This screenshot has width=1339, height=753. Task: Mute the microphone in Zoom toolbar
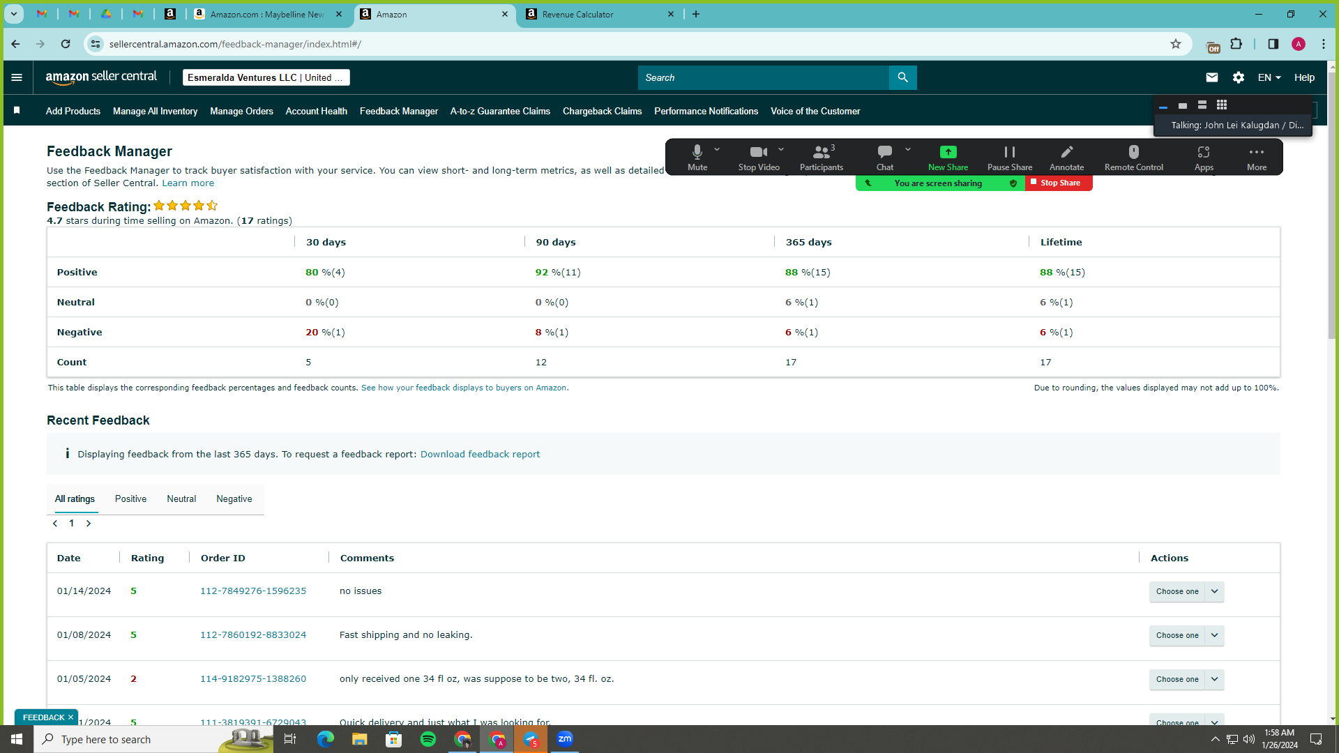pos(697,158)
